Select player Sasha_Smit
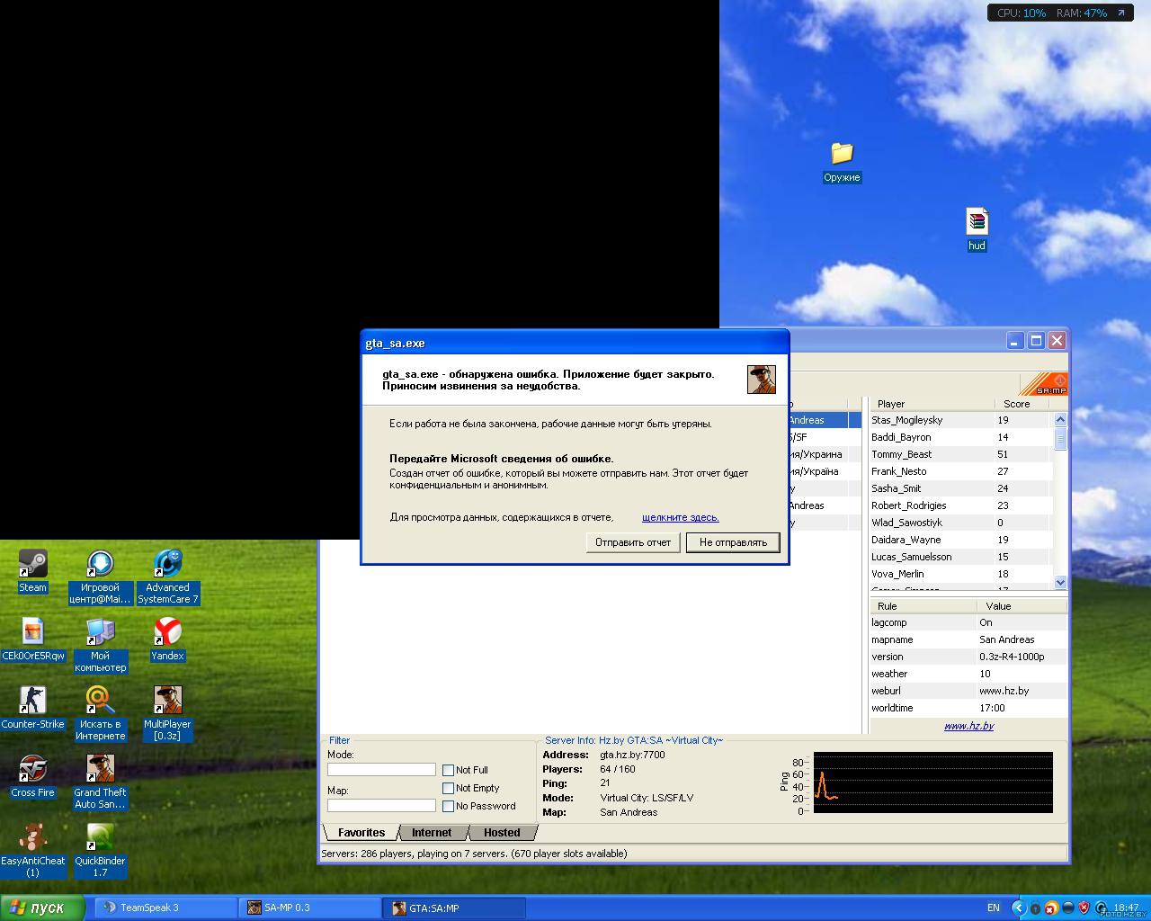 tap(961, 488)
